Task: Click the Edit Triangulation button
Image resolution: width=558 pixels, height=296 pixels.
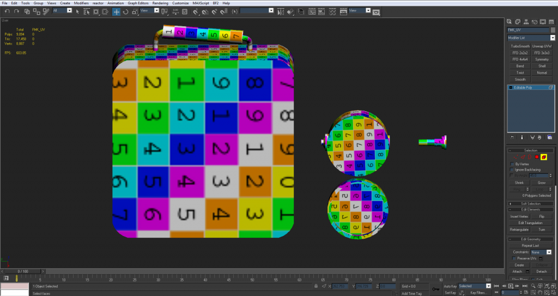Action: tap(530, 223)
